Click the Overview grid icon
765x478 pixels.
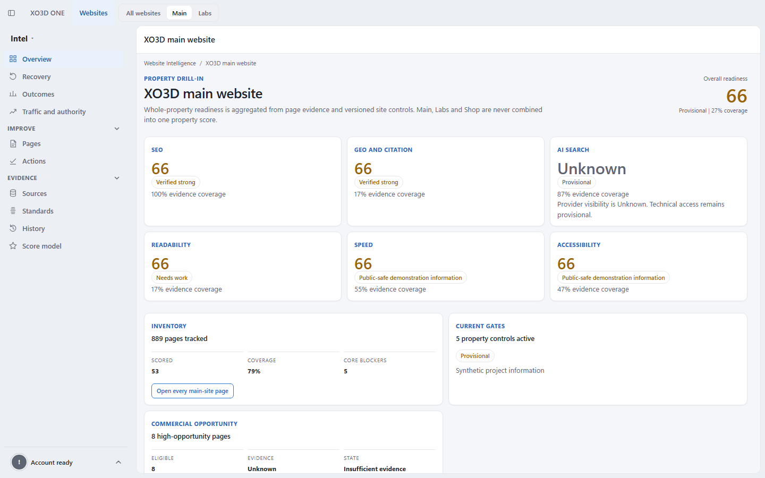click(13, 59)
